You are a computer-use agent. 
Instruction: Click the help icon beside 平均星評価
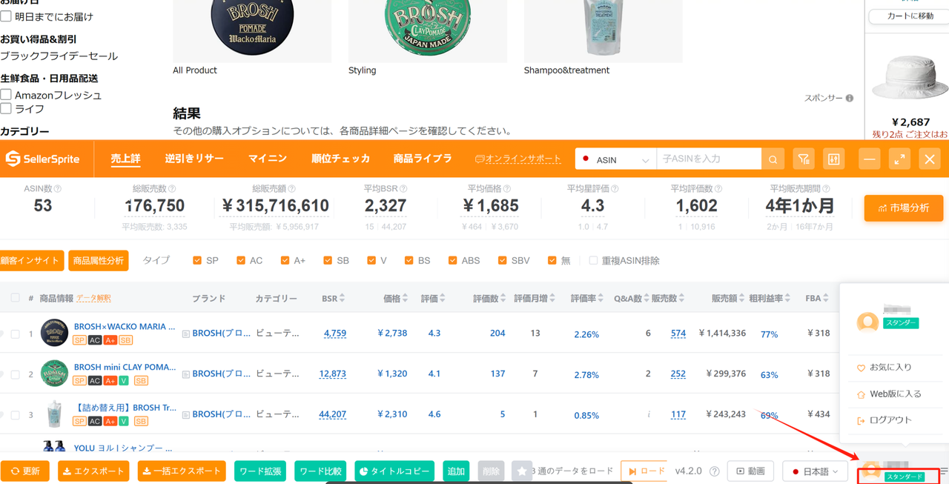tap(615, 189)
